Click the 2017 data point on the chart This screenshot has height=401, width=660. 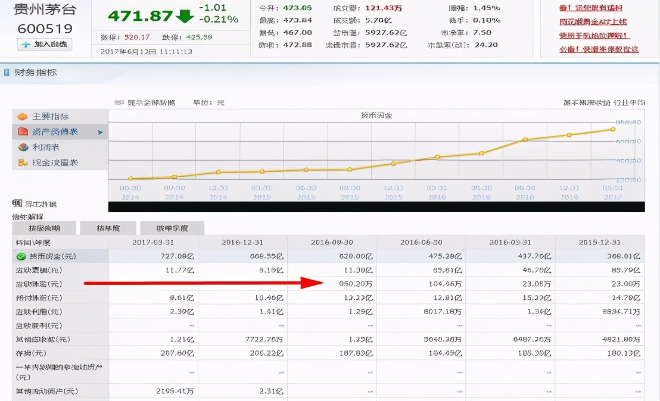coord(612,129)
